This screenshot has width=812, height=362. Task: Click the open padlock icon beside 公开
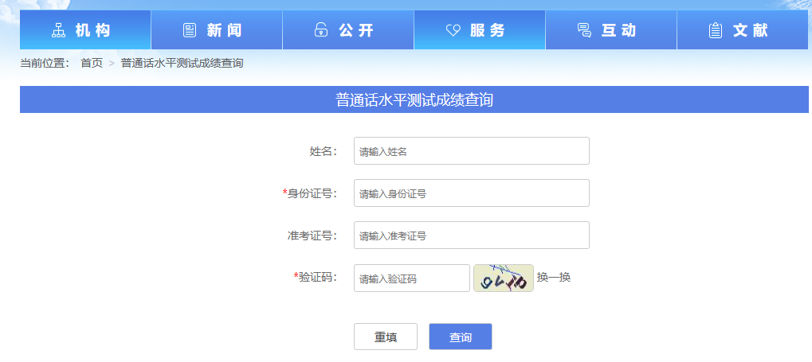[321, 31]
